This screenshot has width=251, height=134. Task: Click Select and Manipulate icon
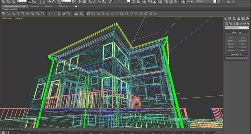79,1
